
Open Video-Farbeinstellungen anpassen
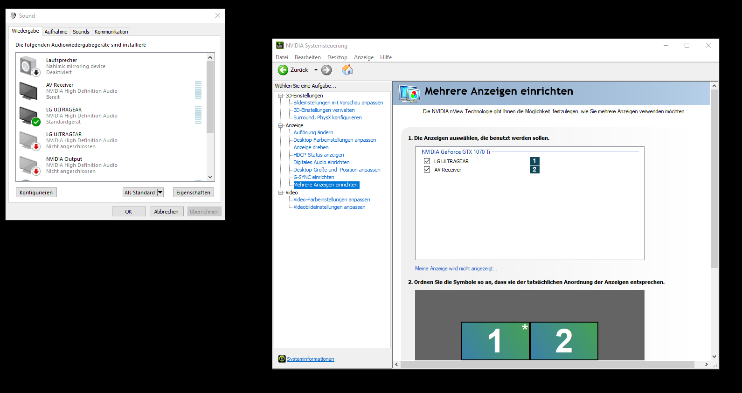tap(332, 200)
